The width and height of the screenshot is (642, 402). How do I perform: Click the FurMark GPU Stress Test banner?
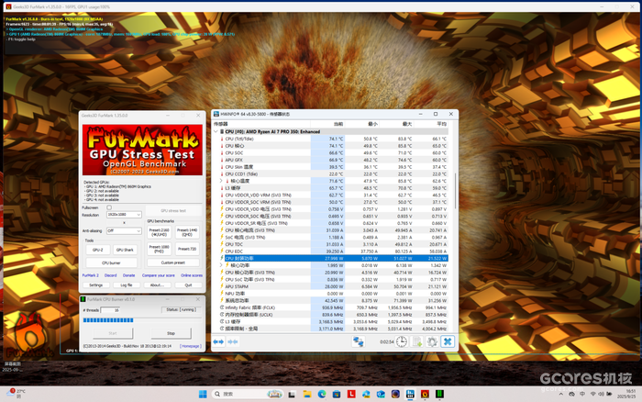click(x=142, y=151)
